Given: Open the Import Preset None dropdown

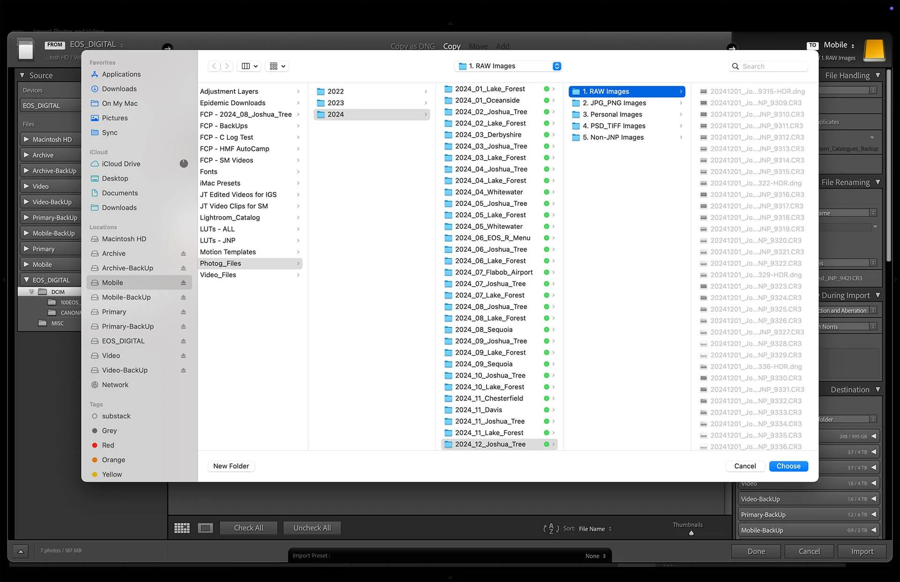Looking at the screenshot, I should tap(595, 556).
